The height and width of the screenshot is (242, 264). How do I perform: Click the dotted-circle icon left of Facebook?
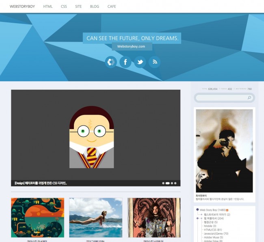click(x=110, y=62)
